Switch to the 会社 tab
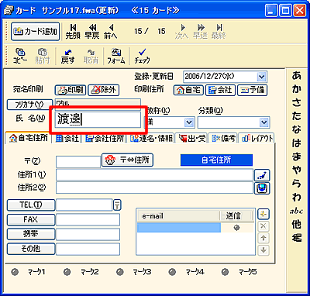 (x=67, y=139)
